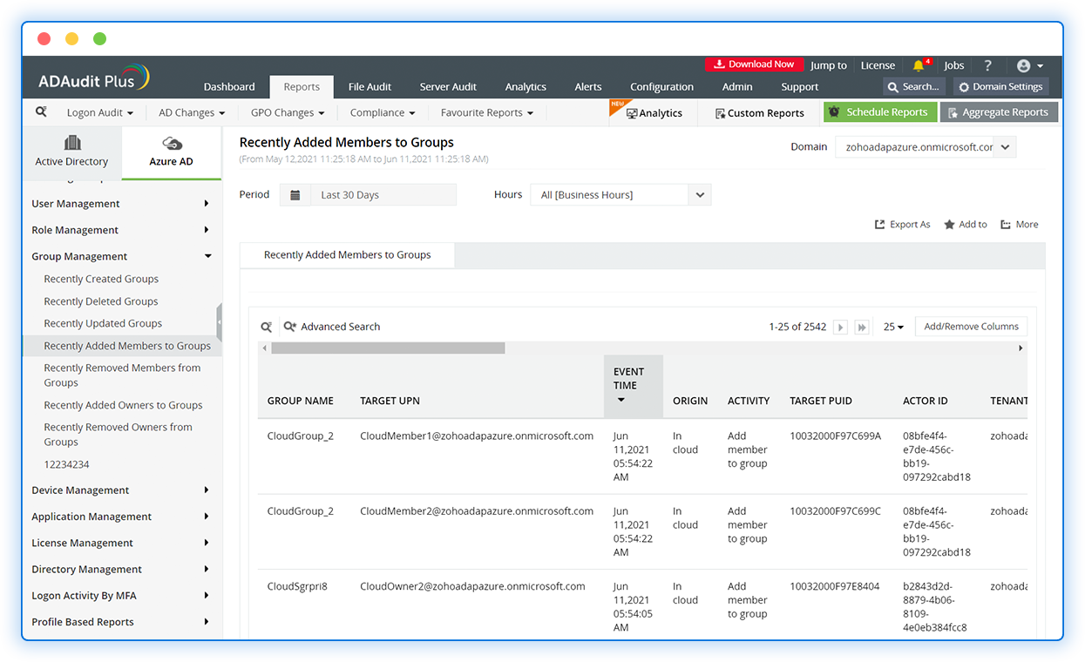1085x662 pixels.
Task: Click the horizontal table scrollbar thumb
Action: point(388,348)
